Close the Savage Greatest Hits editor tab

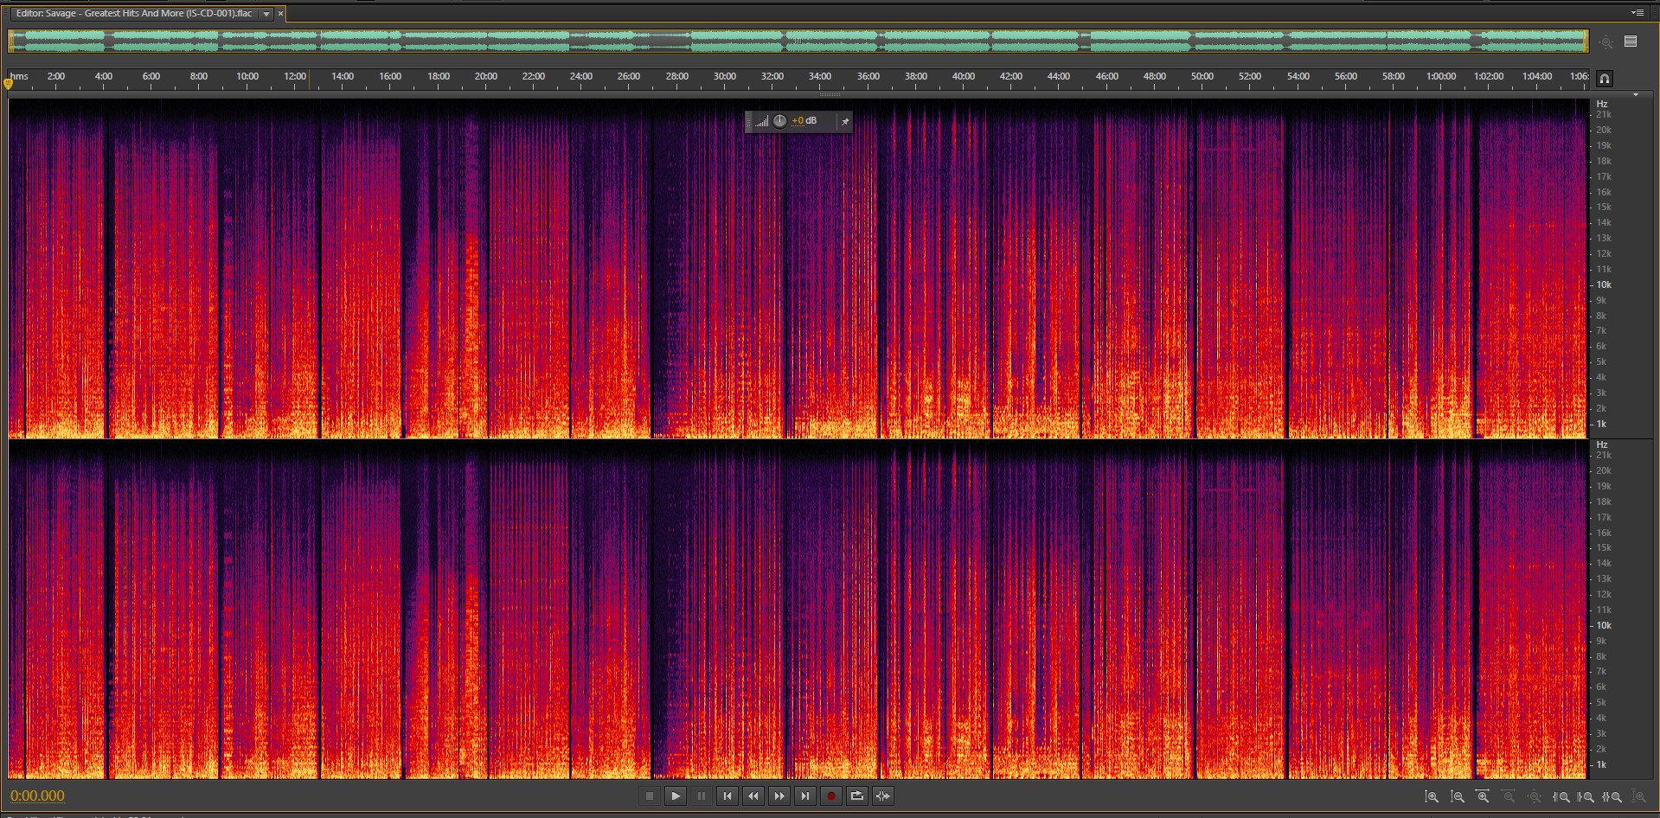(x=280, y=14)
